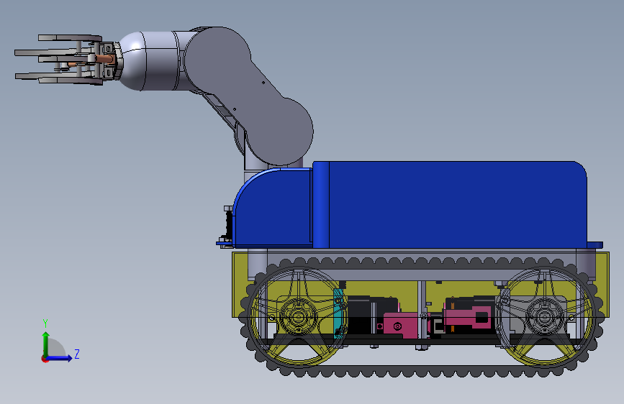
Task: Select the teal plate beside front wheel
Action: click(x=338, y=313)
